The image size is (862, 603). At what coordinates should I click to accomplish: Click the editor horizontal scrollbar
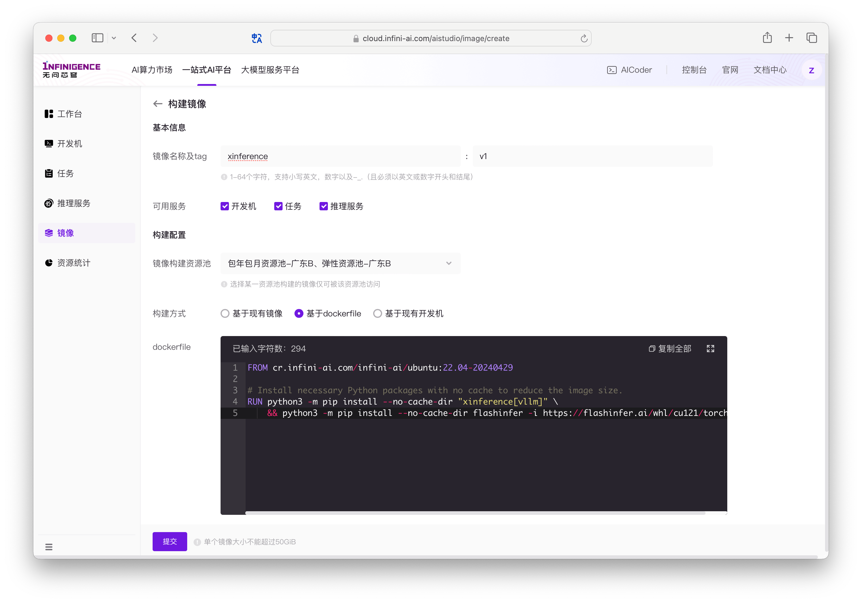point(475,513)
